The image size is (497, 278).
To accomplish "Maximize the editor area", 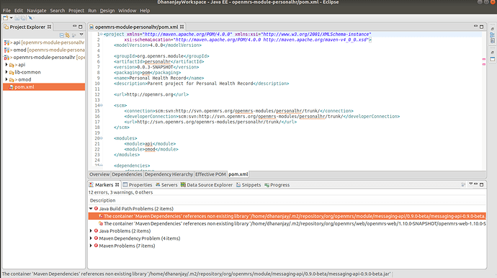I will [481, 27].
